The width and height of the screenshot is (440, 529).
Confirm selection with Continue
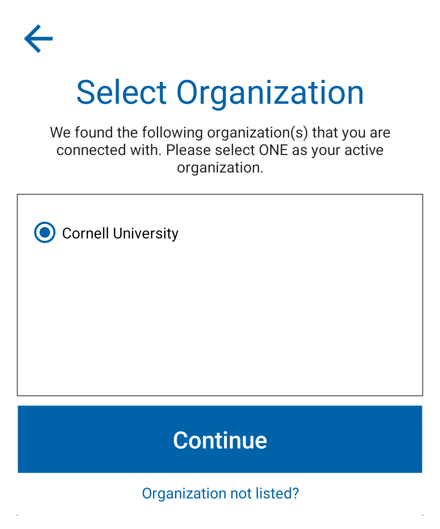point(220,439)
